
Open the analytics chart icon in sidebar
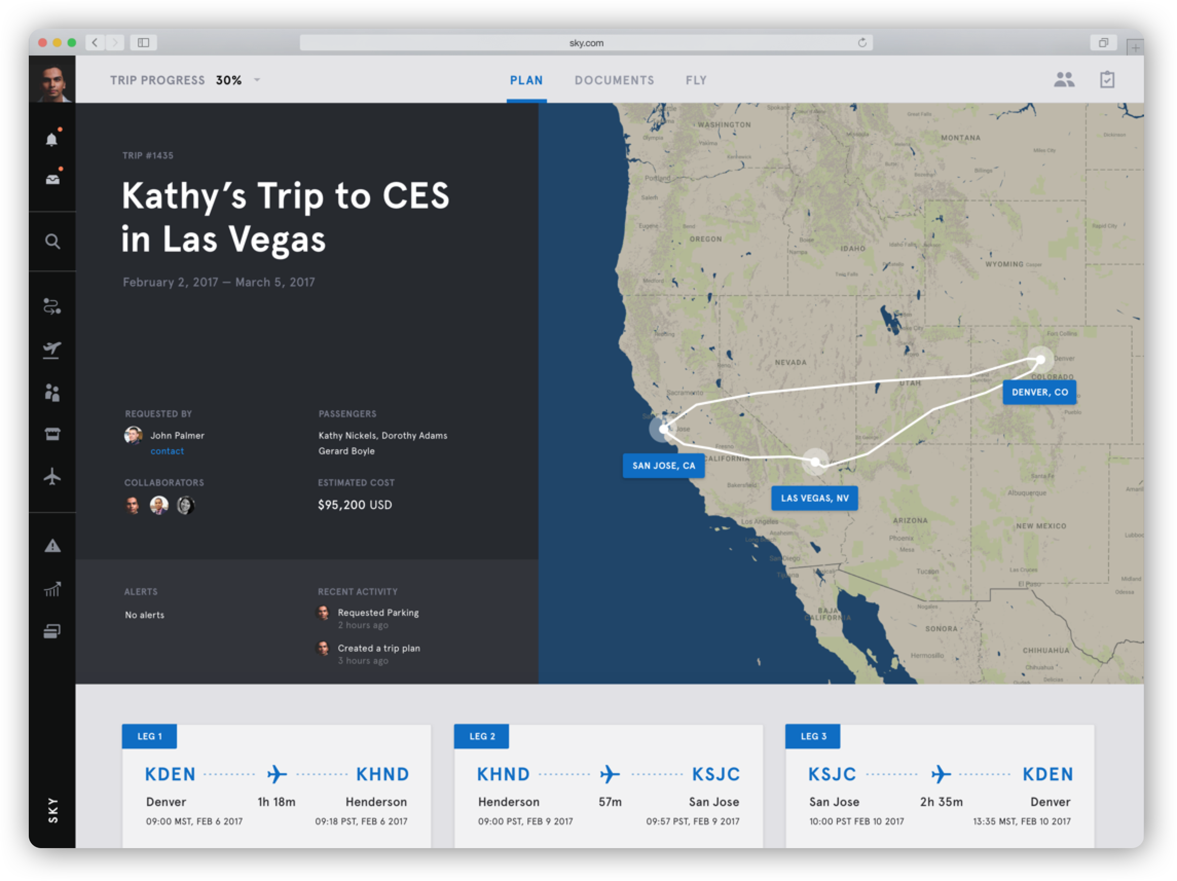click(x=52, y=589)
